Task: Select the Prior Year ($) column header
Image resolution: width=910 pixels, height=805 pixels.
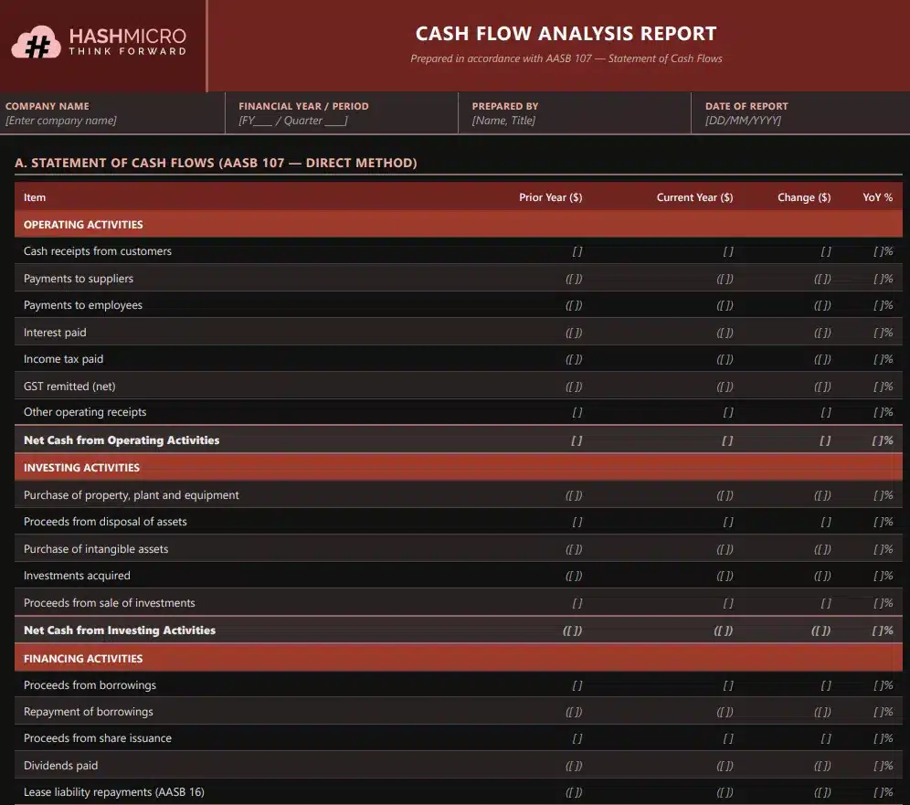Action: point(550,197)
